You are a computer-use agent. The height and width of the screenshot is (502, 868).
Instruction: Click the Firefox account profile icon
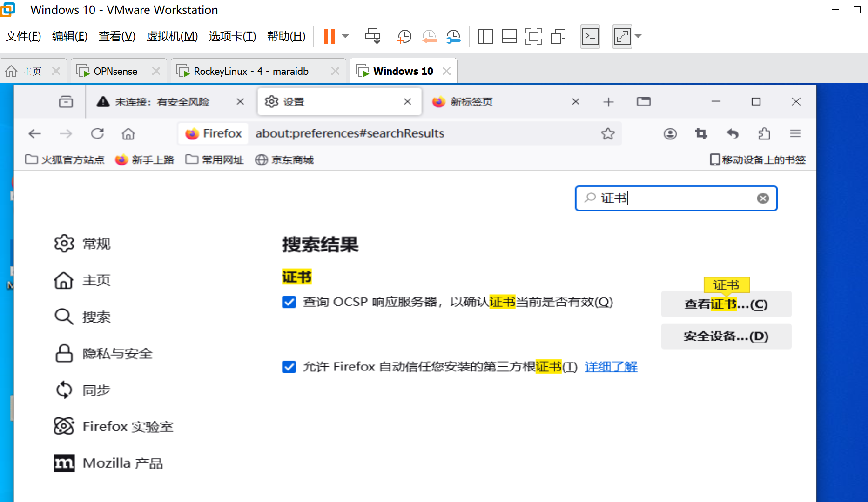point(670,134)
